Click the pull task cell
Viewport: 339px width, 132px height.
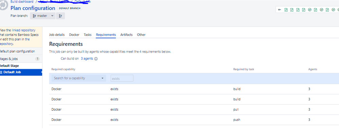pyautogui.click(x=236, y=109)
